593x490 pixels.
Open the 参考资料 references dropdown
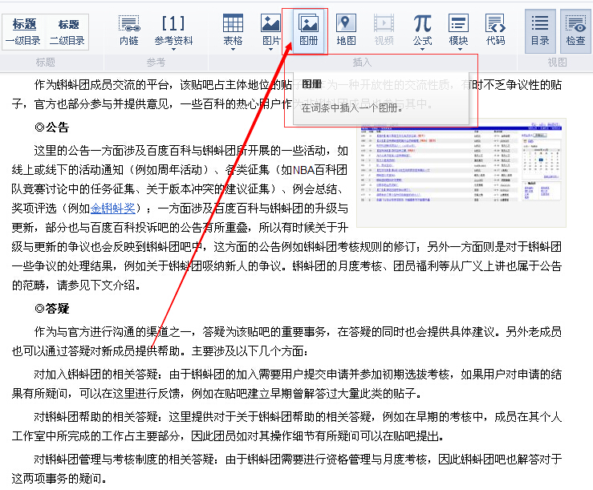pos(173,30)
